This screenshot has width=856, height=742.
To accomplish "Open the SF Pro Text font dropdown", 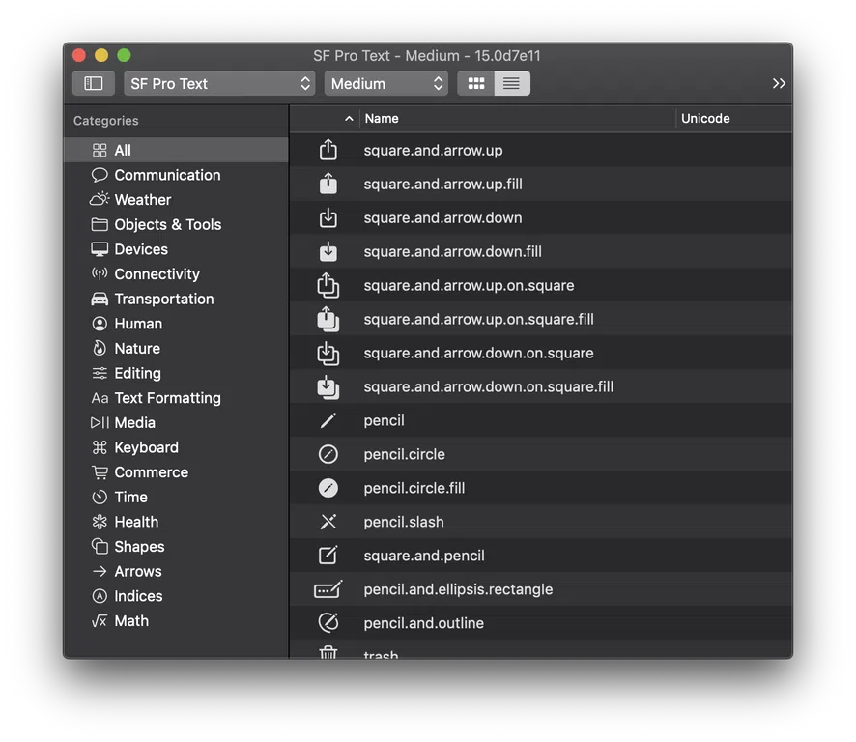I will point(219,83).
